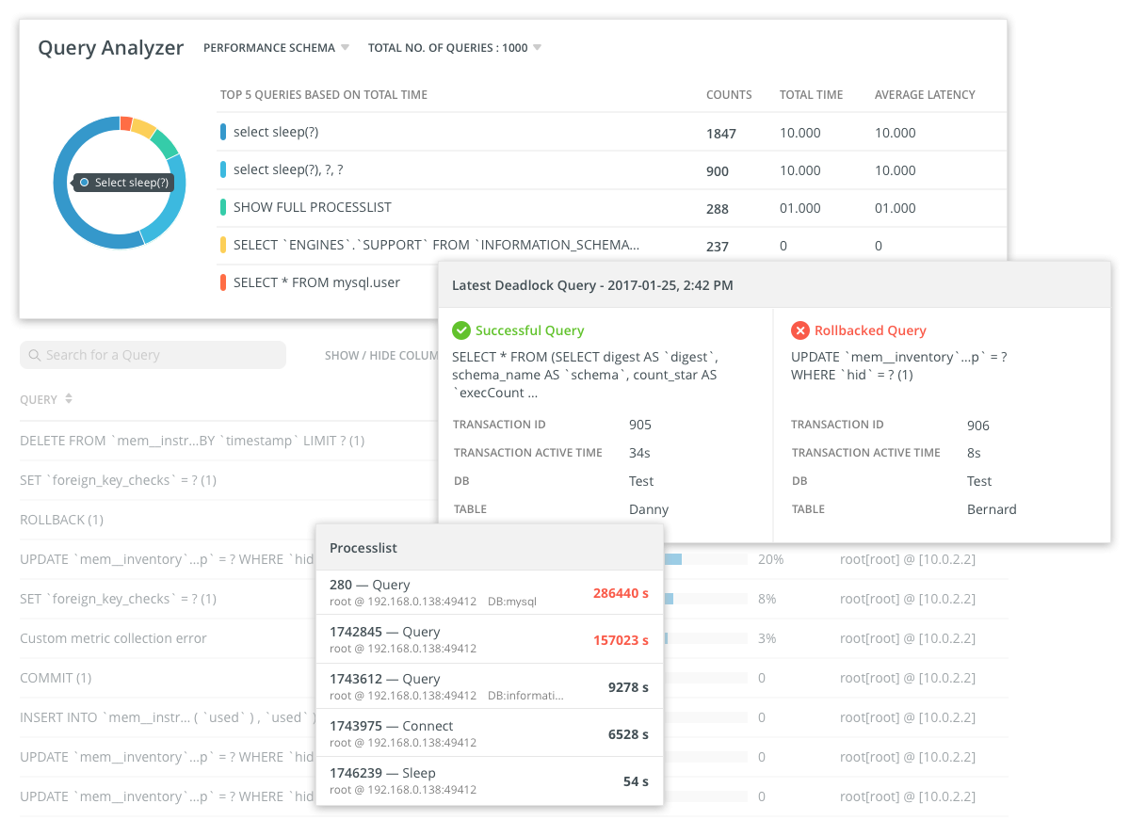This screenshot has width=1130, height=836.
Task: Click the AVERAGE LATENCY column header
Action: (x=925, y=95)
